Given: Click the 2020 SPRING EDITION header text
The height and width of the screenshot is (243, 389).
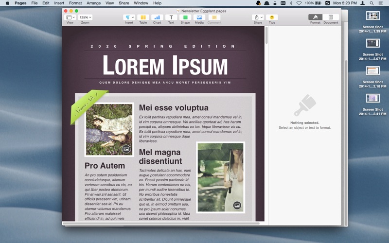Looking at the screenshot, I should click(x=163, y=46).
